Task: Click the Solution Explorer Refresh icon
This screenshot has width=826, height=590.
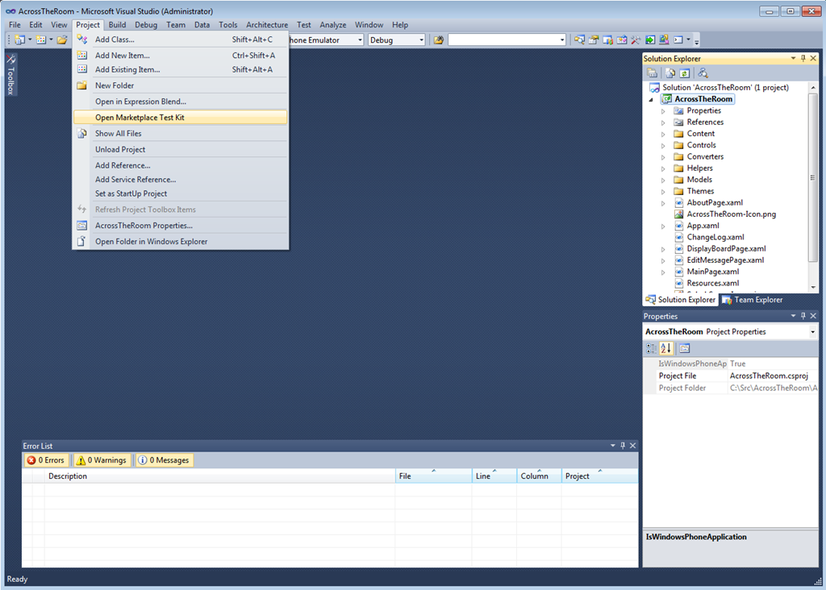Action: coord(684,73)
